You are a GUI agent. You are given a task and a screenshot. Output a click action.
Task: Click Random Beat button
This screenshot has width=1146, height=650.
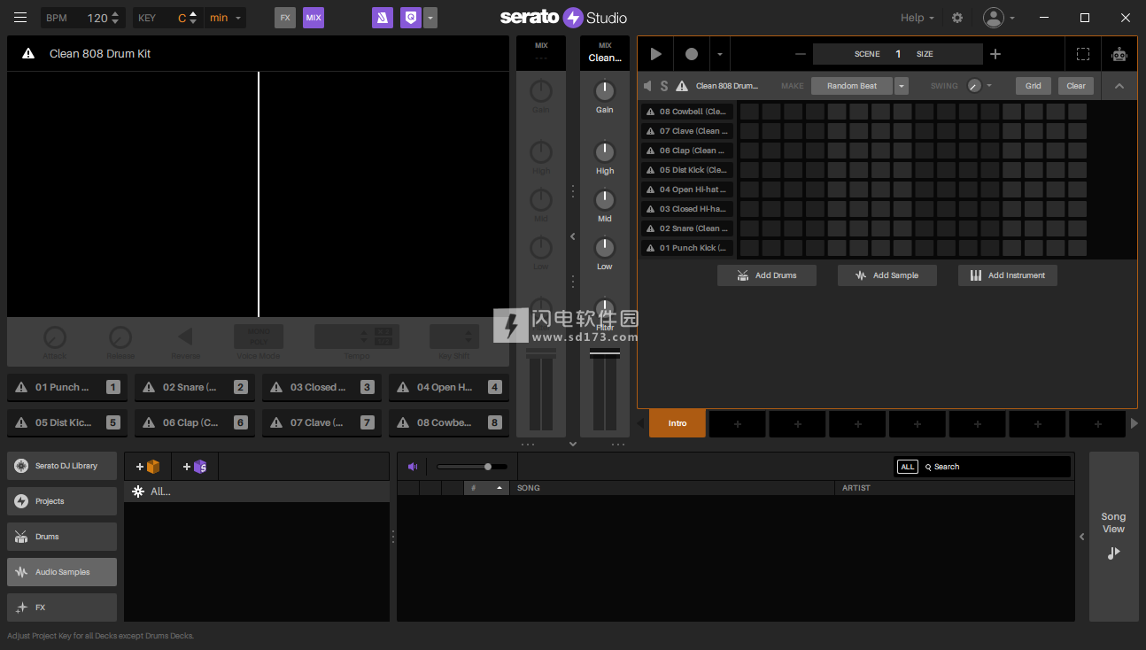[852, 86]
